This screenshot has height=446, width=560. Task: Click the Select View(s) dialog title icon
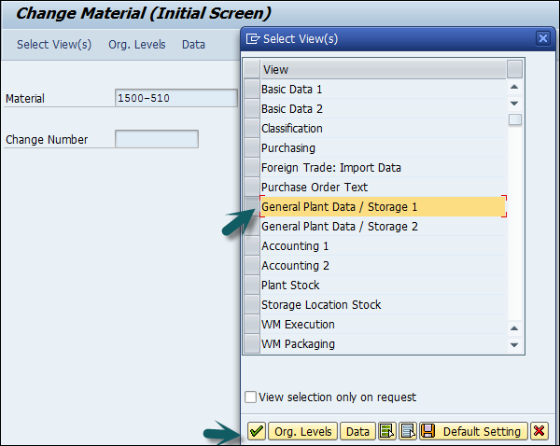click(252, 38)
